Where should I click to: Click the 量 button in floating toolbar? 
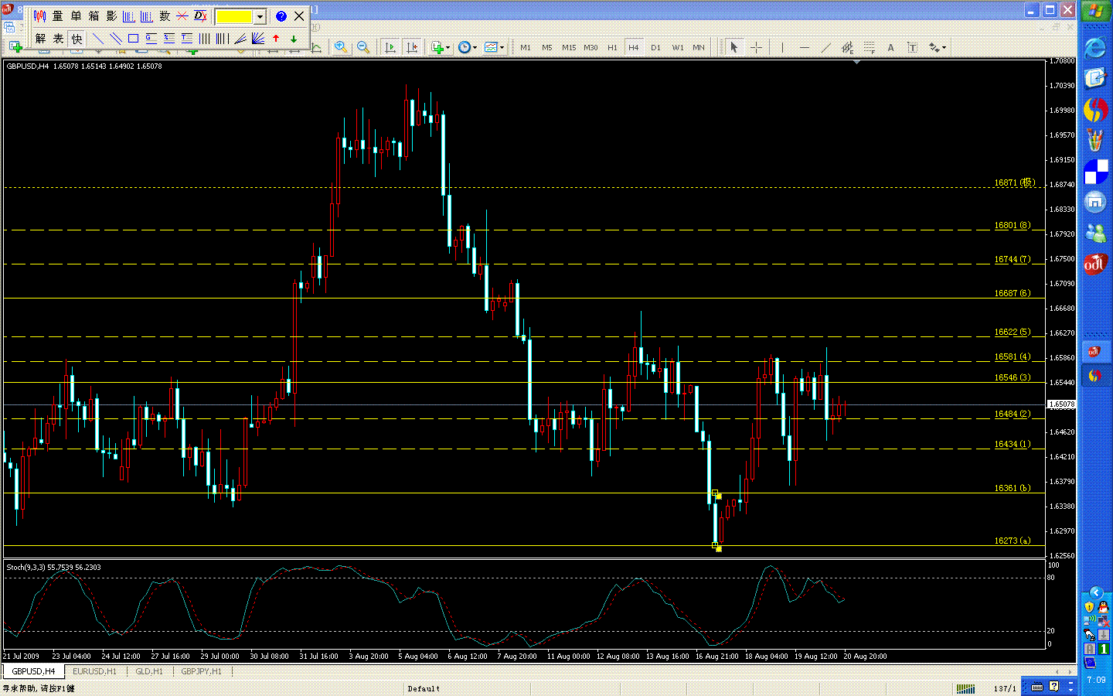tap(58, 16)
